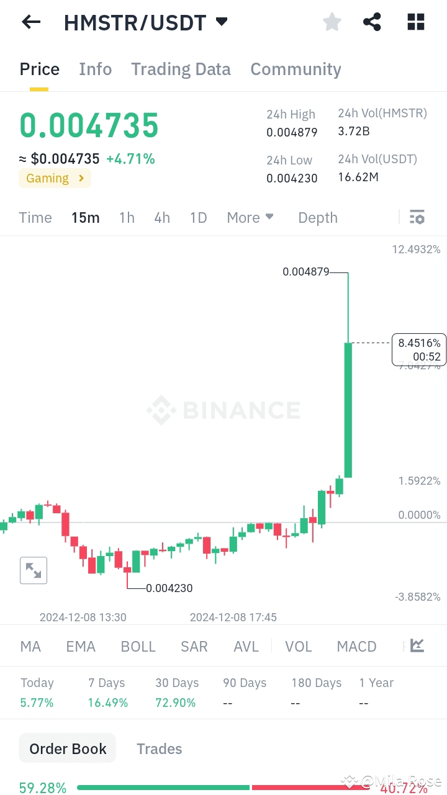Toggle the VOL indicator display
Image resolution: width=447 pixels, height=795 pixels.
299,646
